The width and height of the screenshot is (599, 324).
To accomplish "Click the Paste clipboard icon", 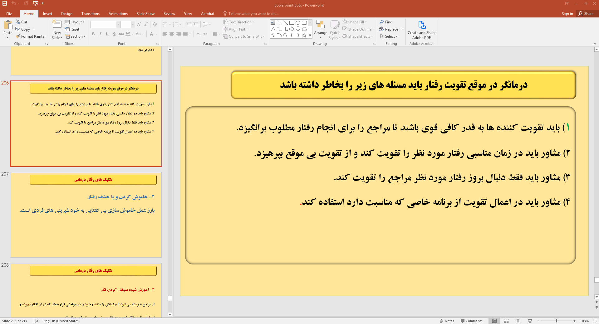I will [8, 25].
